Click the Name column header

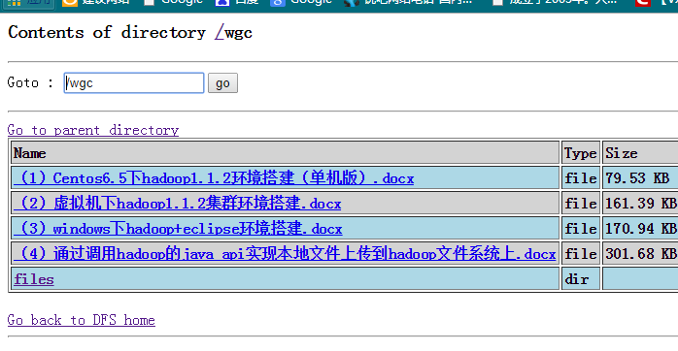(x=285, y=153)
